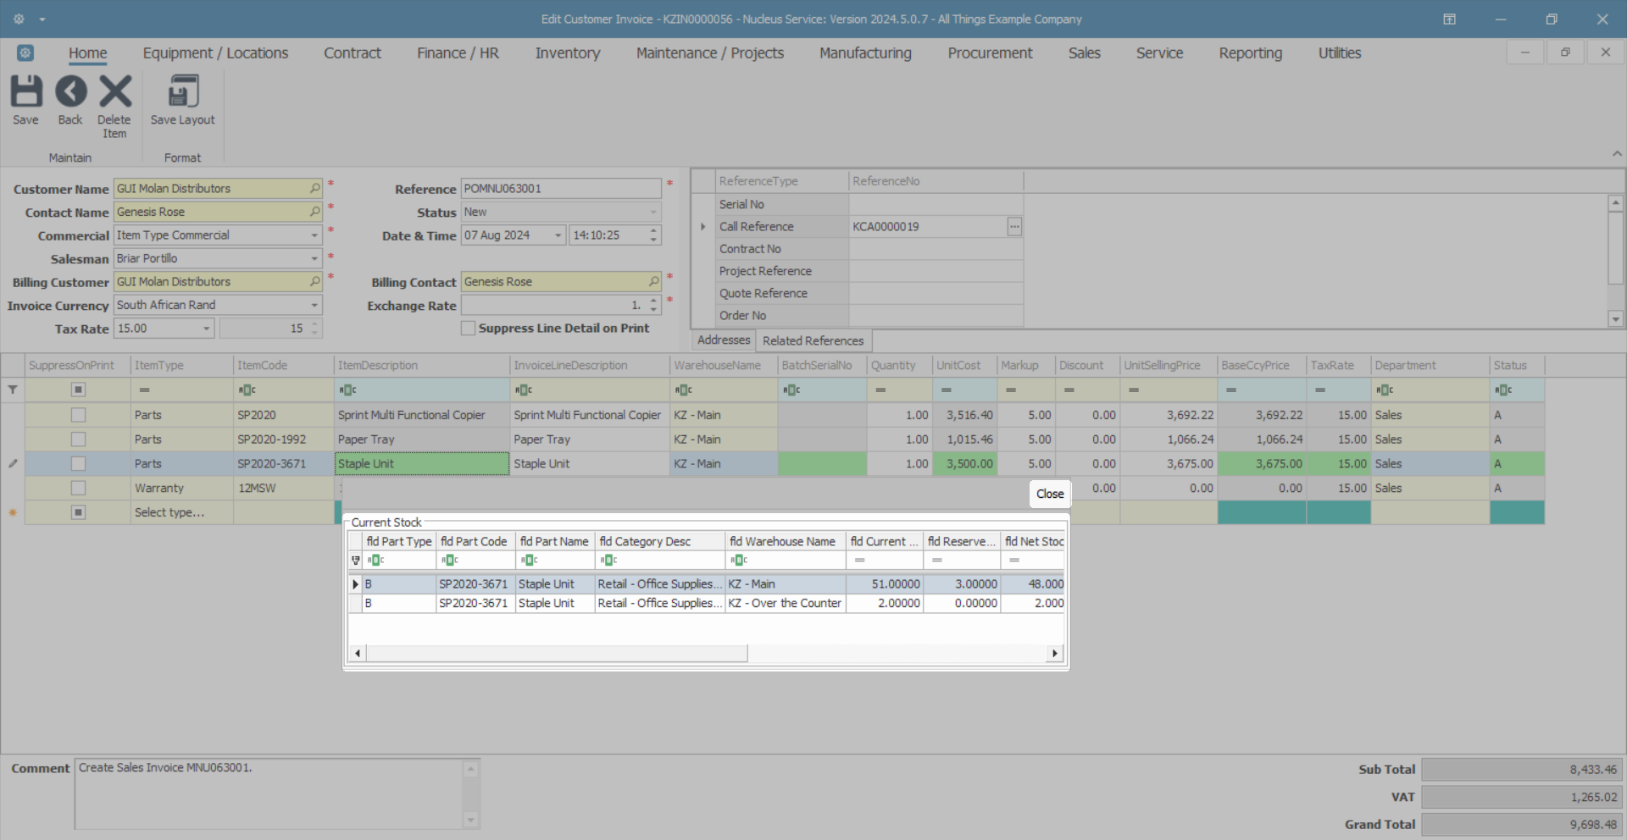Click the Delete Item icon

point(114,92)
